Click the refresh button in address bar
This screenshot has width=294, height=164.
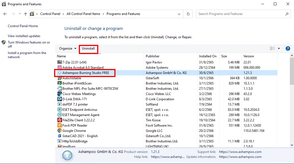(x=188, y=14)
